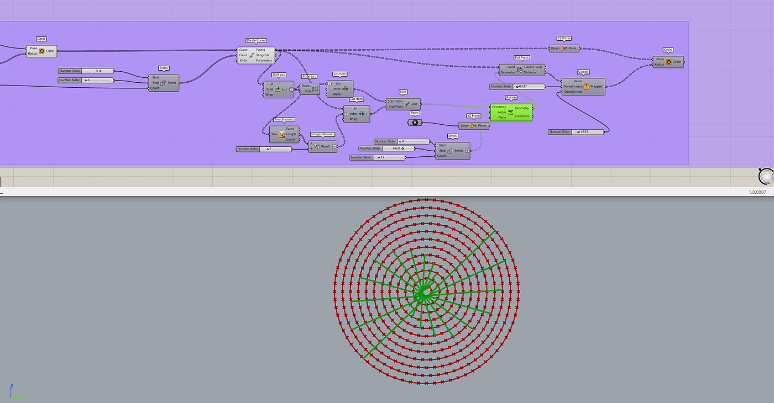Viewport: 774px width, 403px height.
Task: Click the version number 1.0.0007
Action: (757, 192)
